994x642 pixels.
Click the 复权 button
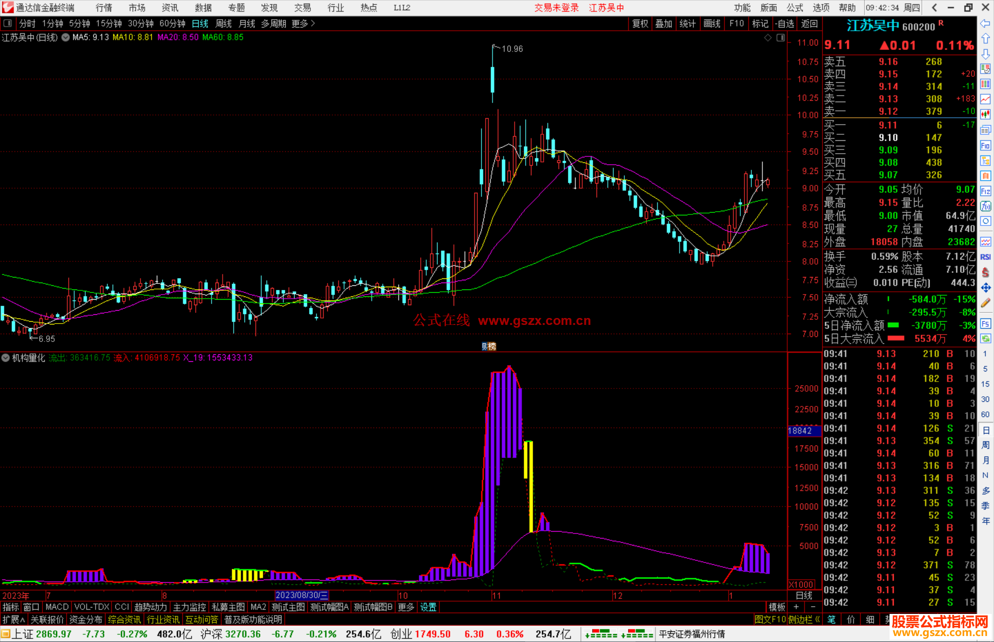click(640, 23)
